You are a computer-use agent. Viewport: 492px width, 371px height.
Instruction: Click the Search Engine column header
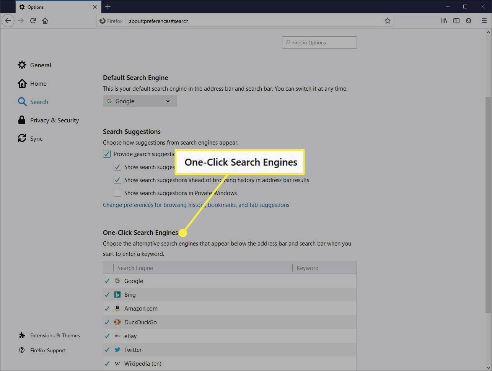(203, 268)
